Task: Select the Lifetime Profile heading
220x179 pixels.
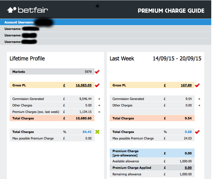Action: (x=27, y=58)
